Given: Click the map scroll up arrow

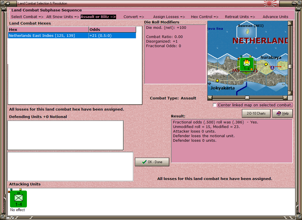Looking at the screenshot, I should pos(290,23).
